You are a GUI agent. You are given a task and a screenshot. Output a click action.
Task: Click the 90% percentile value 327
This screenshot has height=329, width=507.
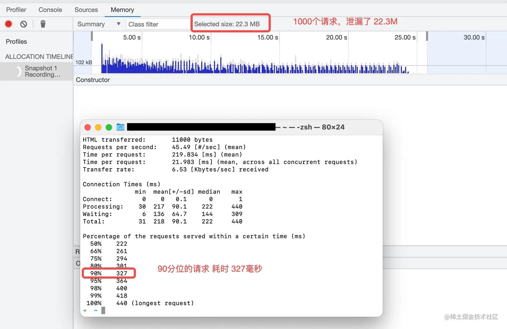pyautogui.click(x=122, y=273)
